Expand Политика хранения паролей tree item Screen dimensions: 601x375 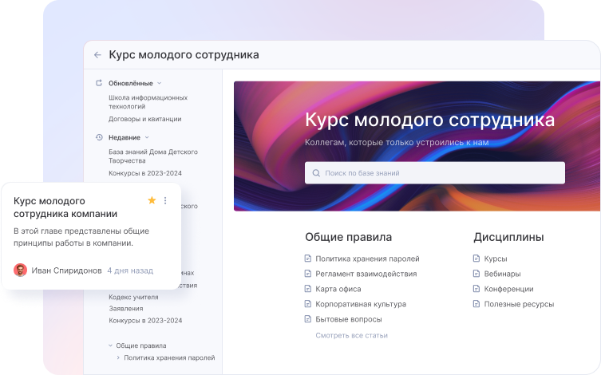click(x=118, y=358)
